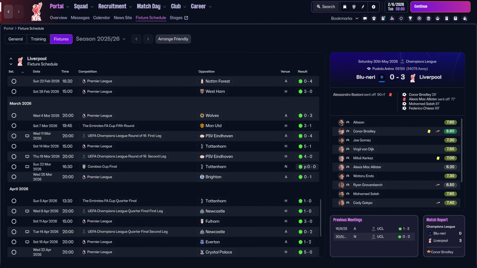Click the pencil edit icon in the top toolbar
Viewport: 477px width, 268px height.
(x=363, y=7)
